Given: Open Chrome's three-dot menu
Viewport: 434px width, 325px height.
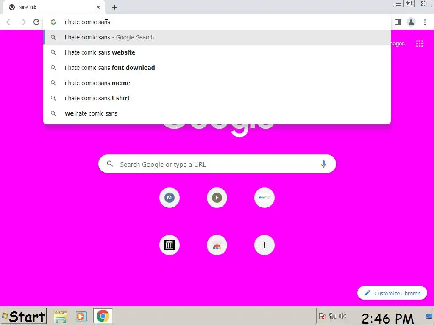Looking at the screenshot, I should [425, 22].
